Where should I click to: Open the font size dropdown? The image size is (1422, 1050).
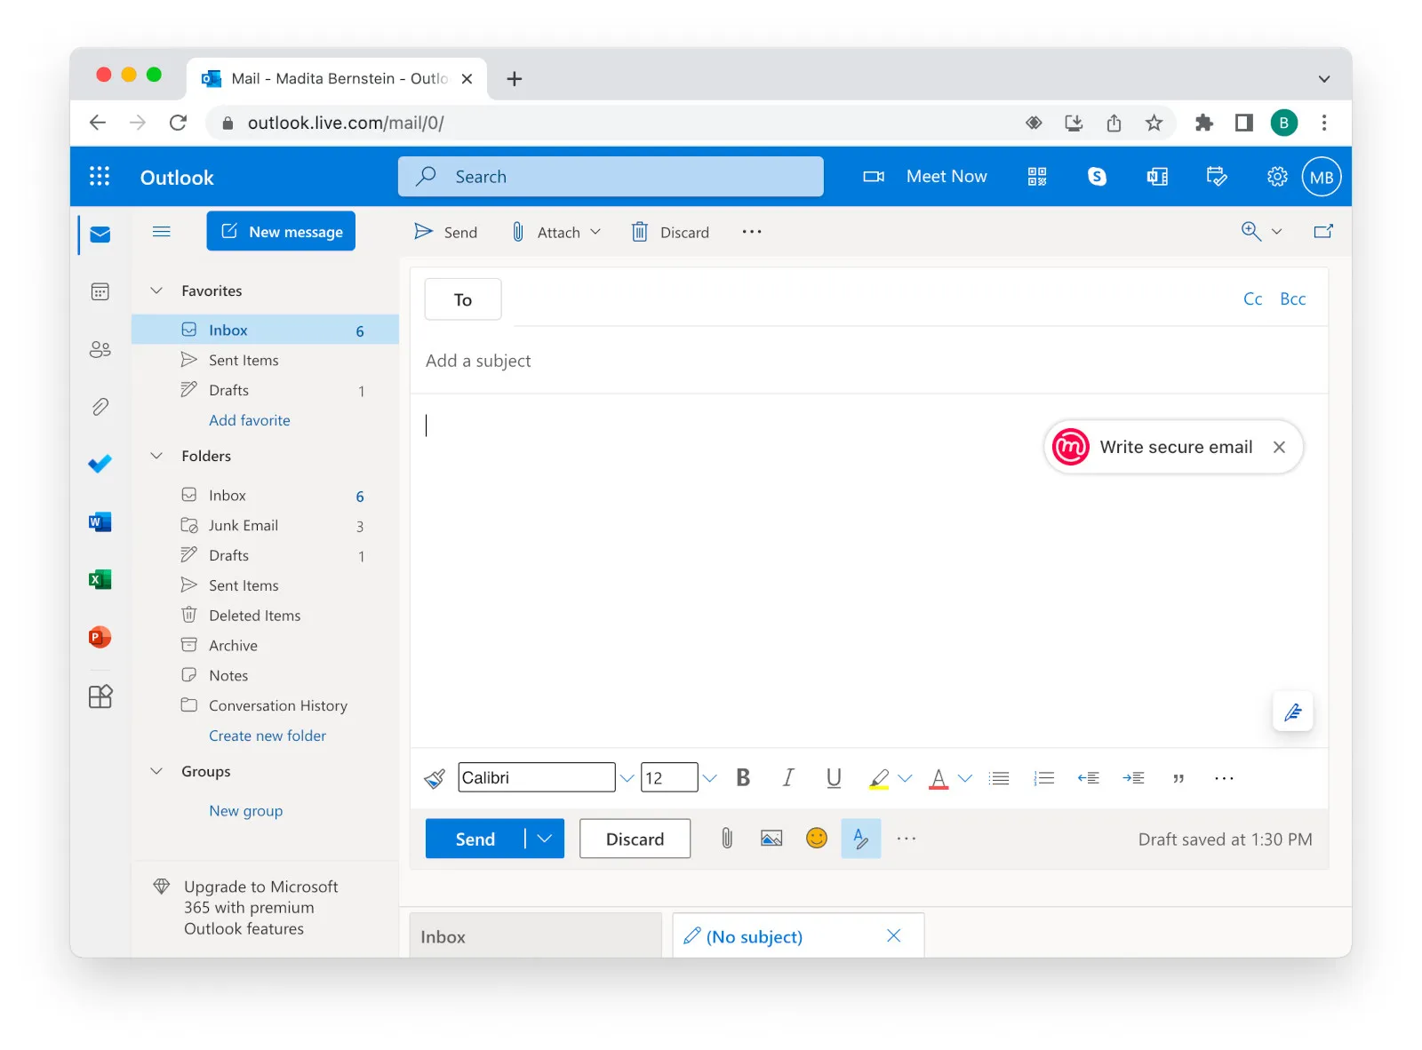(x=709, y=777)
